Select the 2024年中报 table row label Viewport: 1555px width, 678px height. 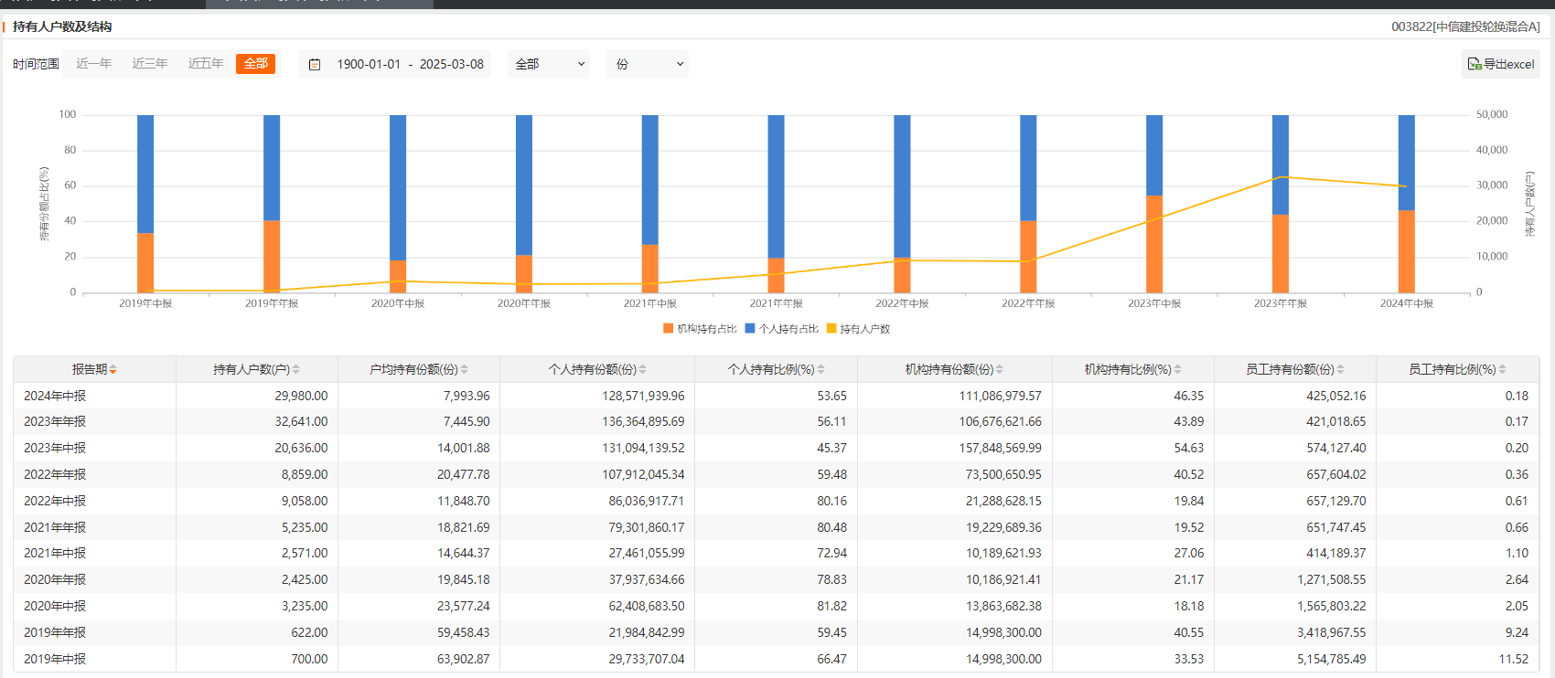(55, 396)
